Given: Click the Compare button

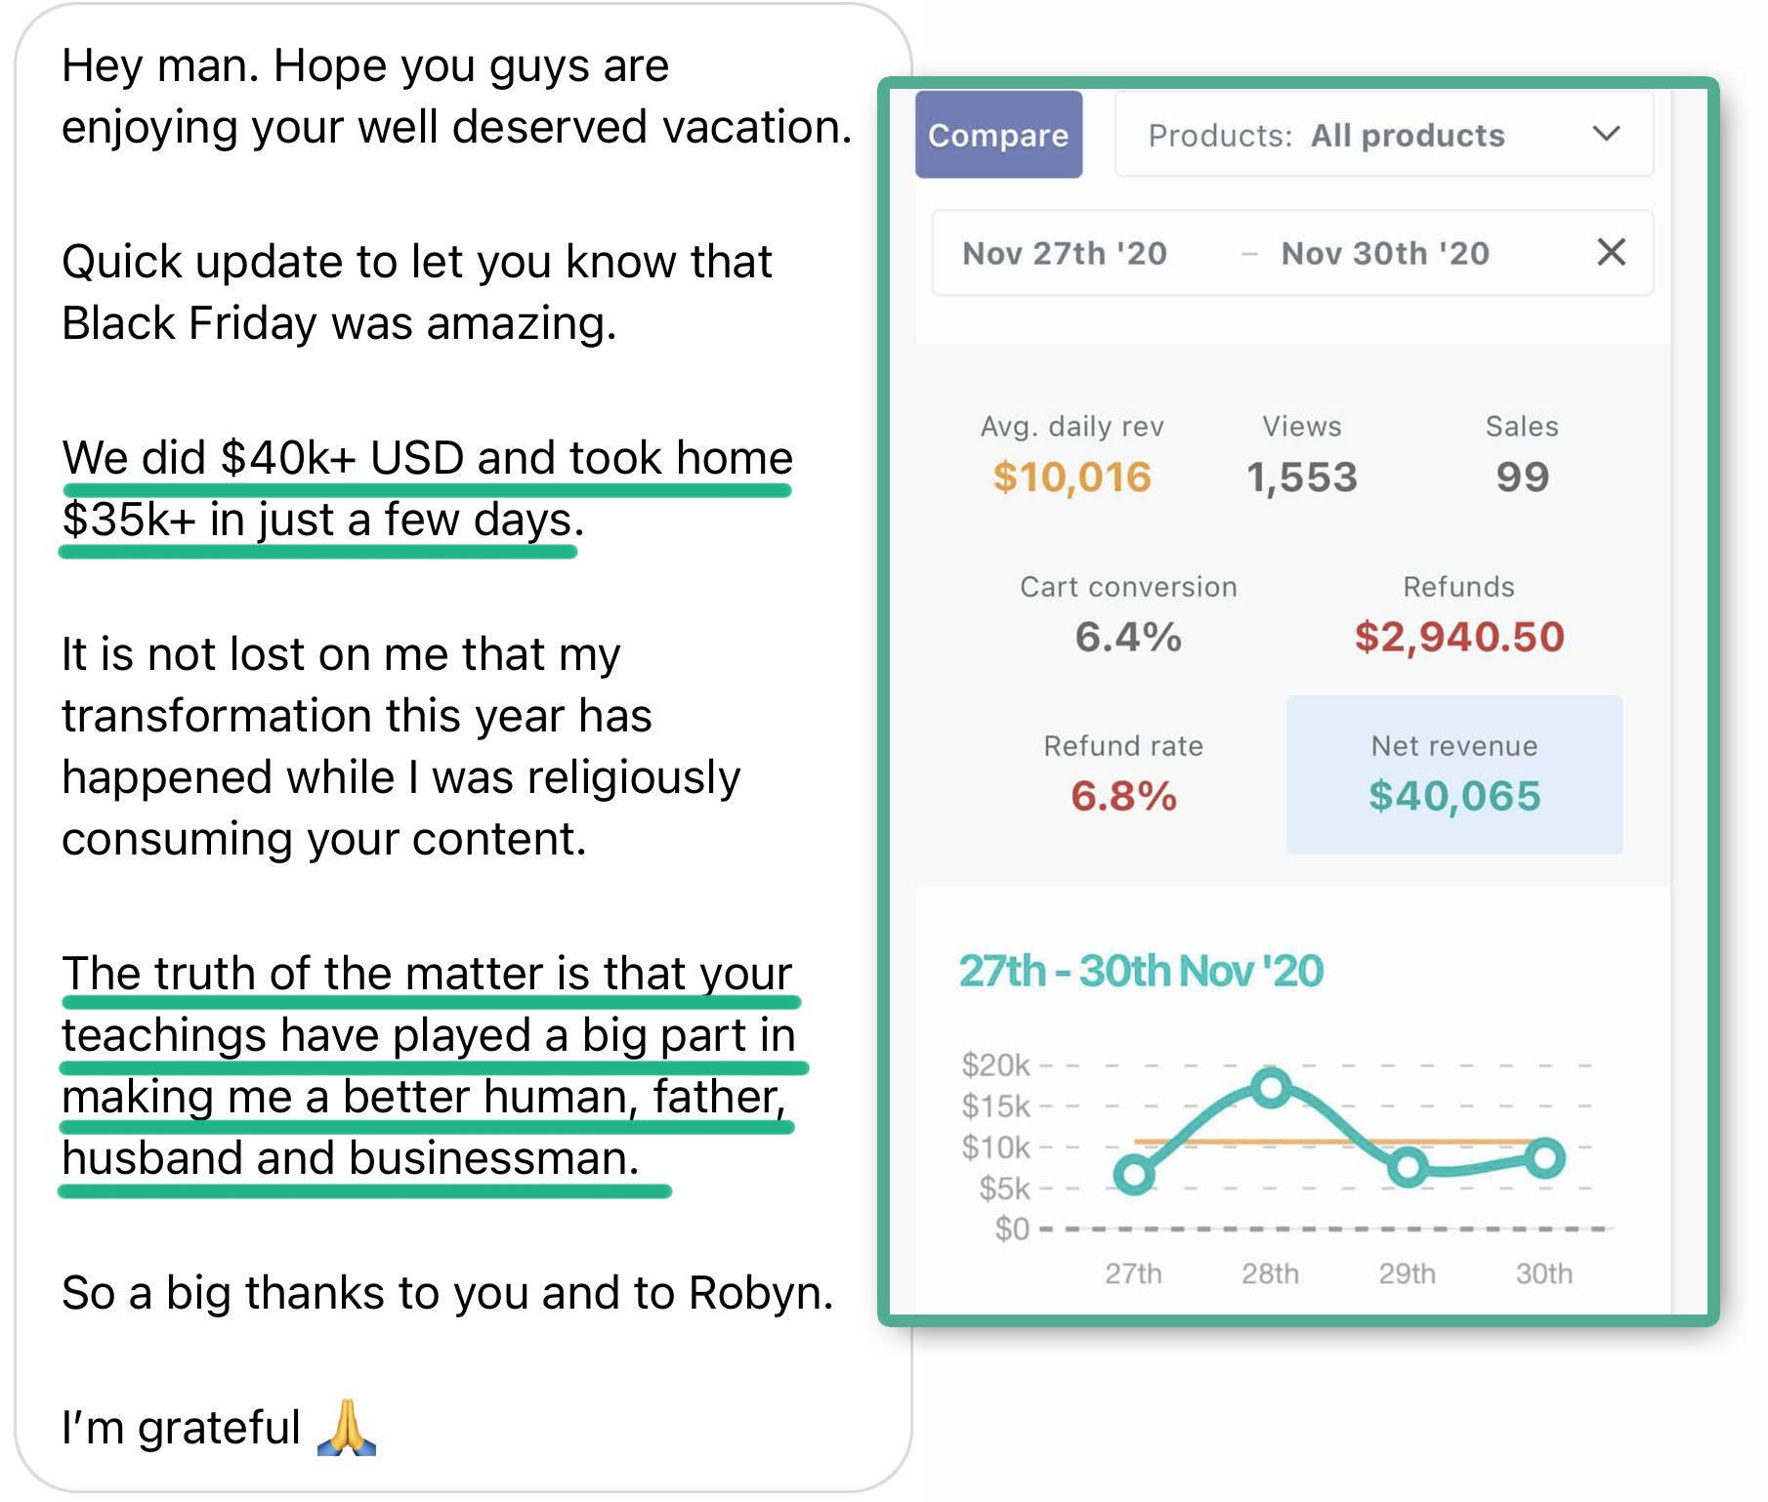Looking at the screenshot, I should [997, 135].
